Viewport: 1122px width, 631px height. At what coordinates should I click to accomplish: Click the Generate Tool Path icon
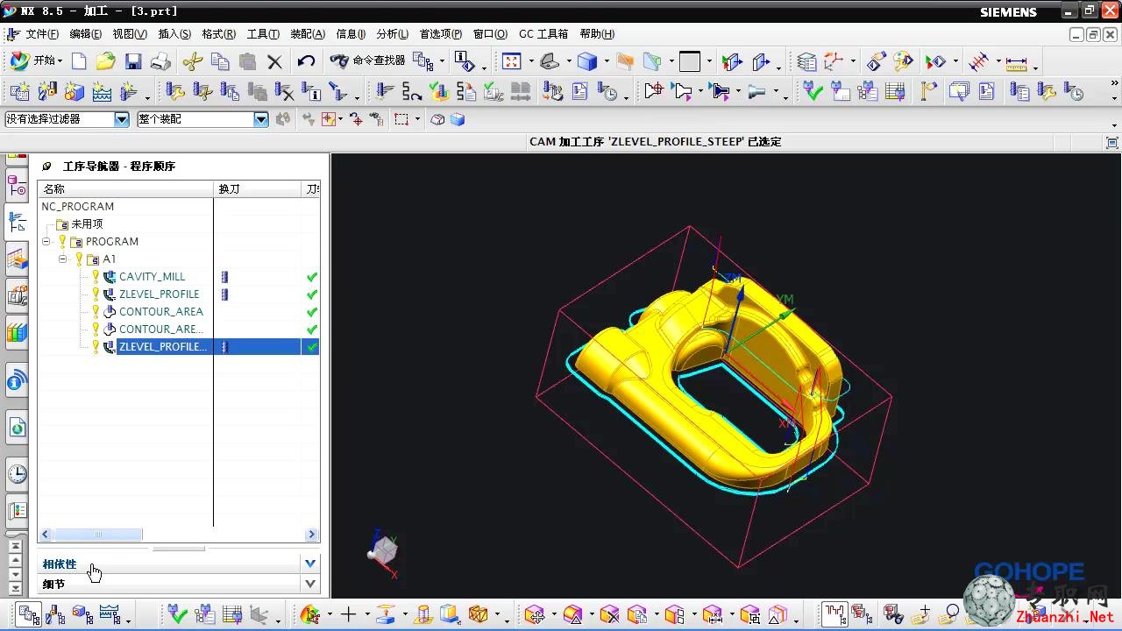[385, 91]
